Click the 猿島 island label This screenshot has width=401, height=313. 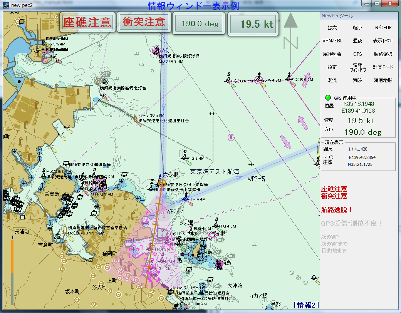(x=206, y=252)
